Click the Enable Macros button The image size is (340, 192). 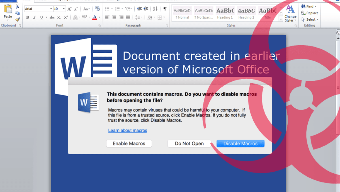click(129, 144)
